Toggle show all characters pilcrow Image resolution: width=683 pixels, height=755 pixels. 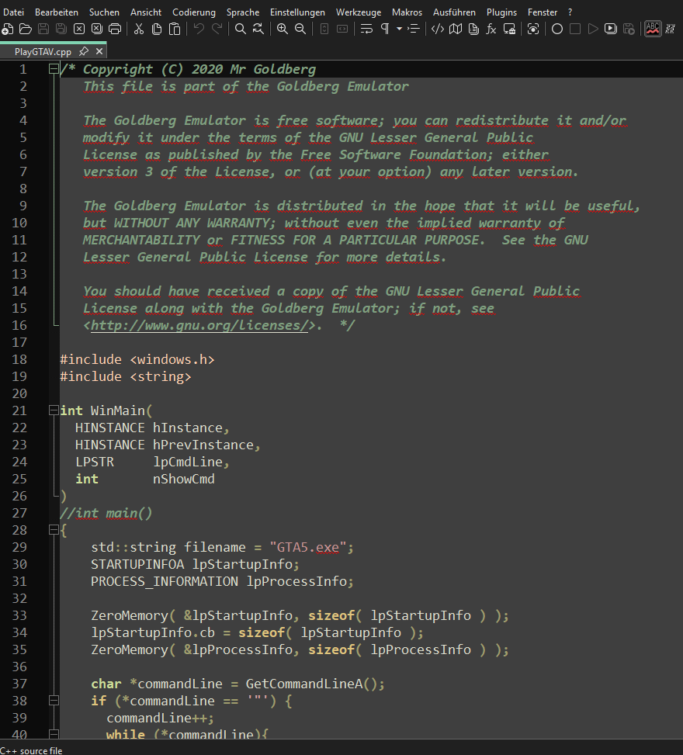click(385, 29)
